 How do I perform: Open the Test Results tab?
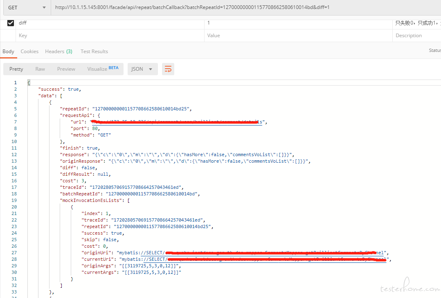(94, 52)
